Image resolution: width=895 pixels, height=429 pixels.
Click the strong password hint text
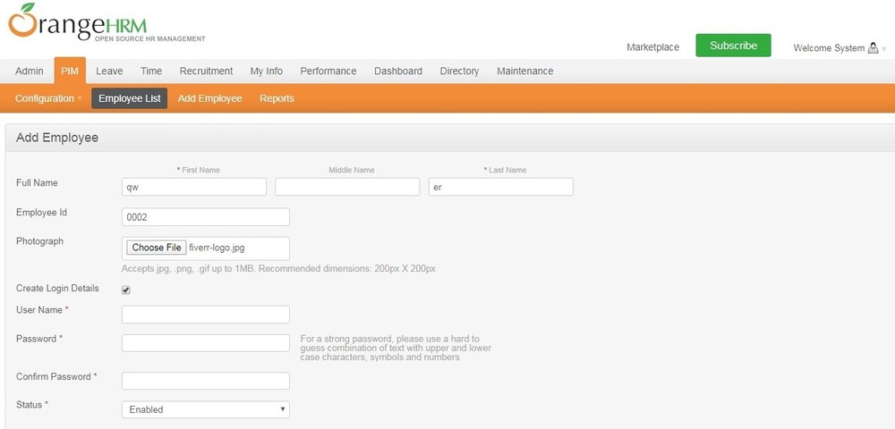coord(396,348)
